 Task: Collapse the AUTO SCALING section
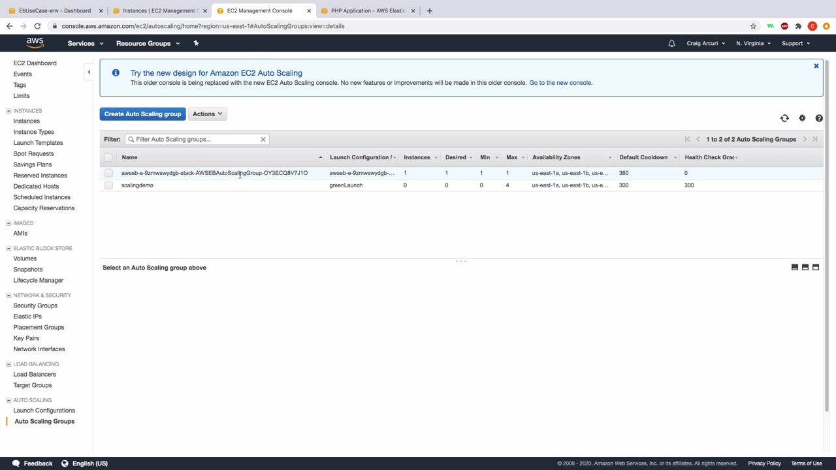[x=8, y=400]
